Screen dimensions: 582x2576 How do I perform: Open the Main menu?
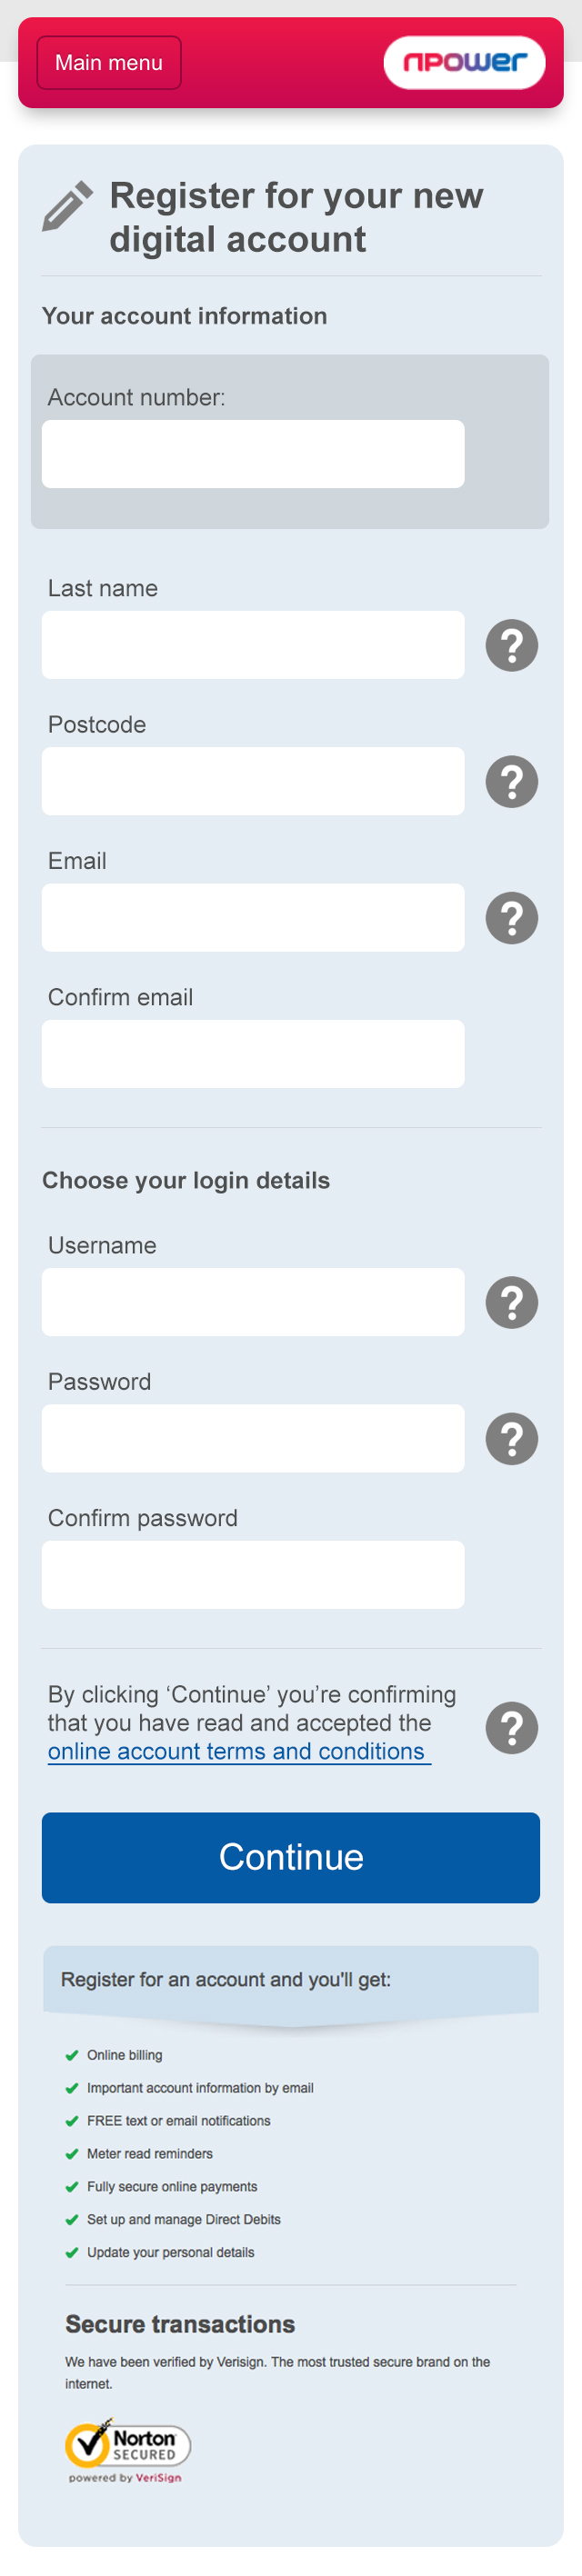coord(109,63)
